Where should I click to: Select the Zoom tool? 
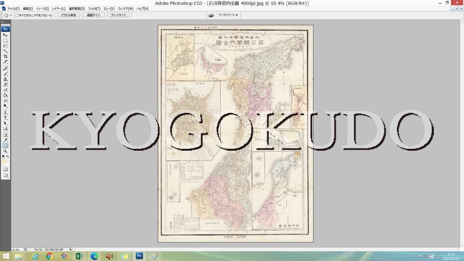tap(5, 151)
